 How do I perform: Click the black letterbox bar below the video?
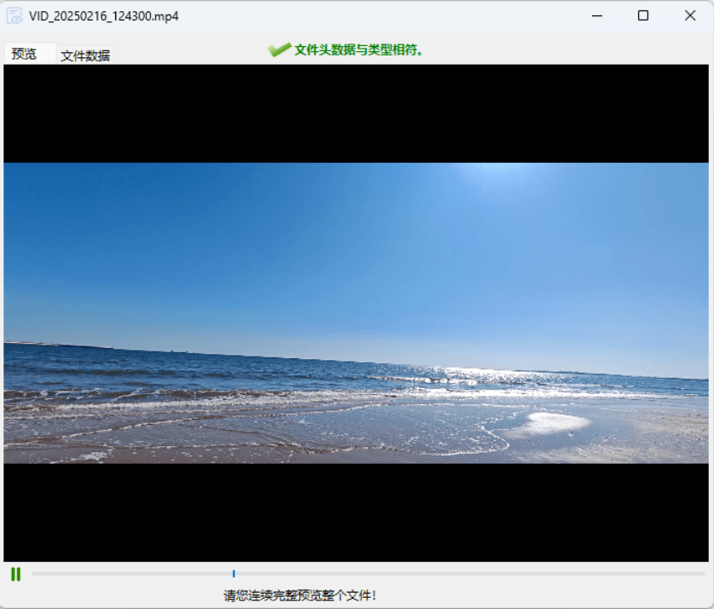[356, 513]
